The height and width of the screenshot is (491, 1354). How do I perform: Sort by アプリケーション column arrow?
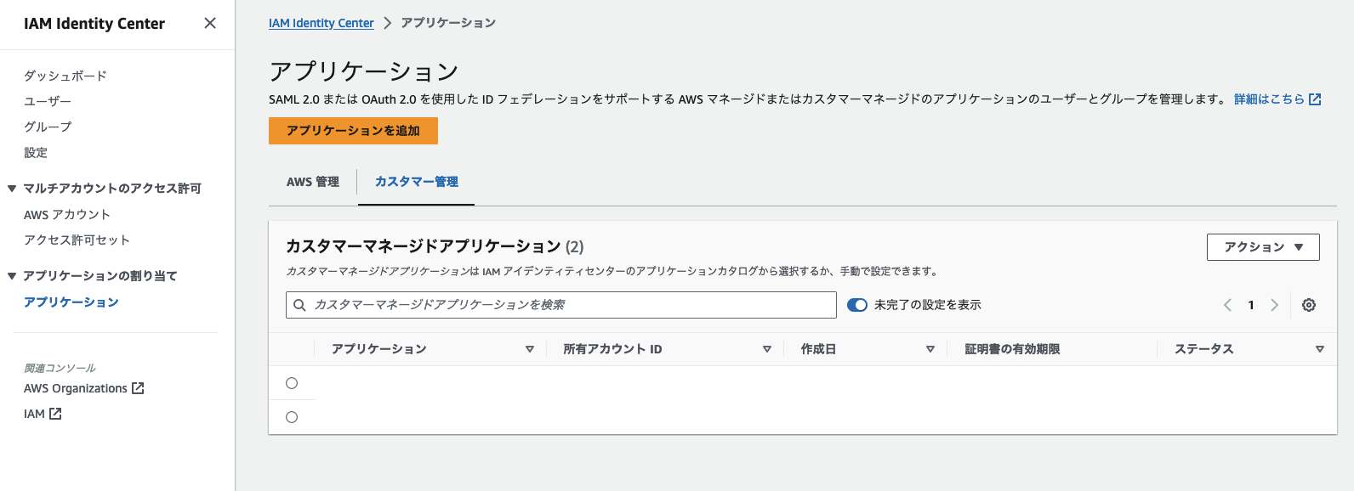(x=530, y=349)
